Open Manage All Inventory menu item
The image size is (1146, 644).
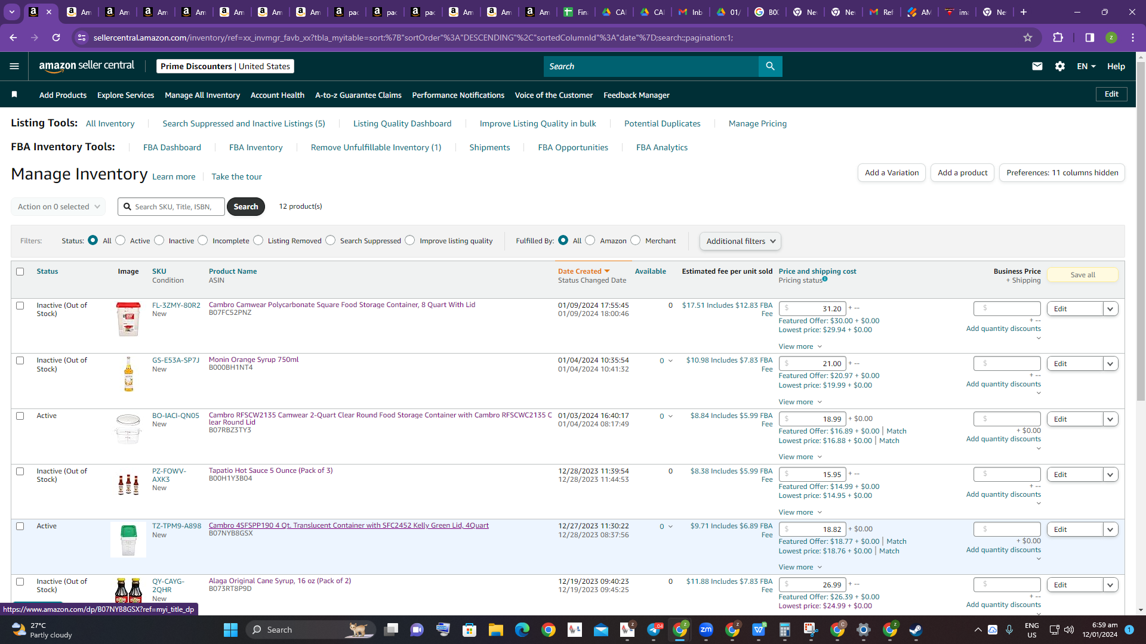coord(202,95)
